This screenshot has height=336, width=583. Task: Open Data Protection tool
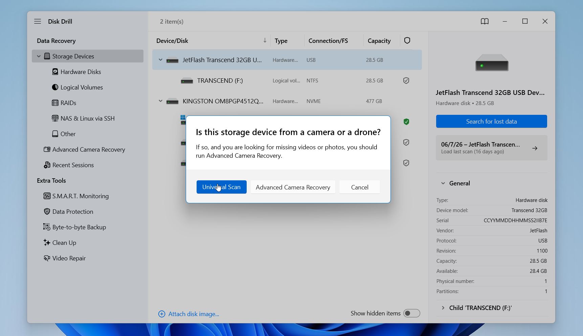pos(73,211)
